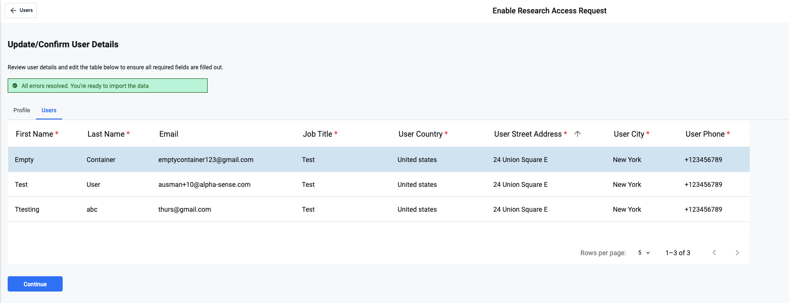789x303 pixels.
Task: Click Job Title cell in thurs@gmail.com row
Action: coord(308,209)
